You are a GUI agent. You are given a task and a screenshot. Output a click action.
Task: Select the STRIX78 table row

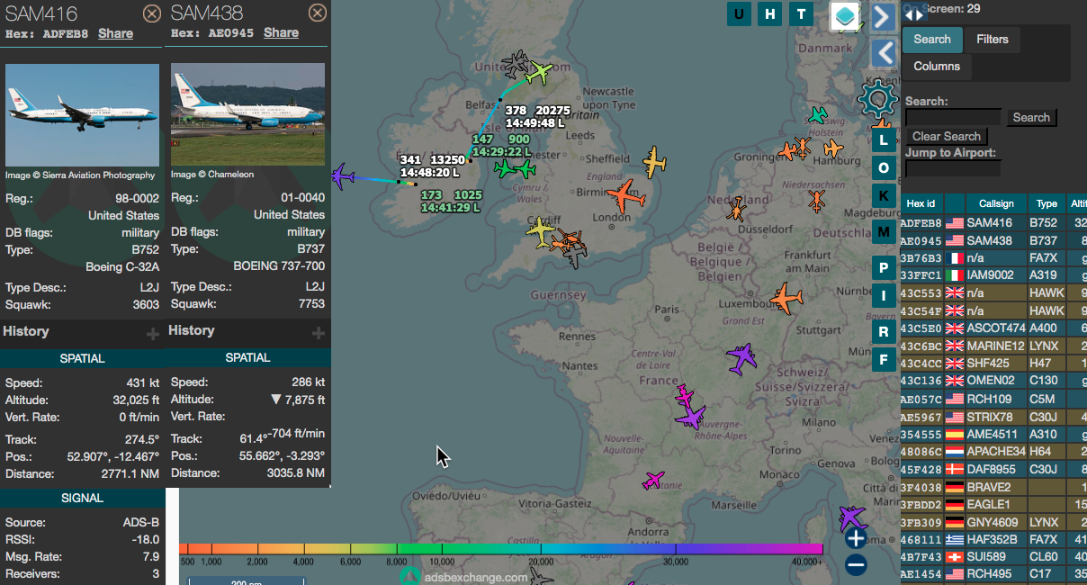pos(993,417)
